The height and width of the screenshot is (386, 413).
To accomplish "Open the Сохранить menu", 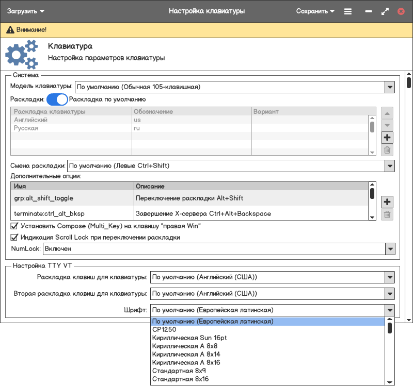I will point(315,11).
